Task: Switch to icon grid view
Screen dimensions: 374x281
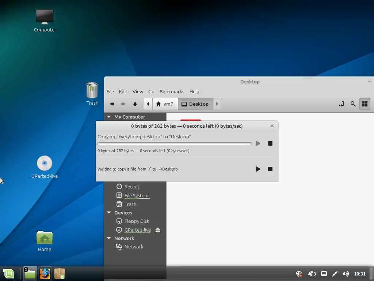Action: tap(365, 104)
